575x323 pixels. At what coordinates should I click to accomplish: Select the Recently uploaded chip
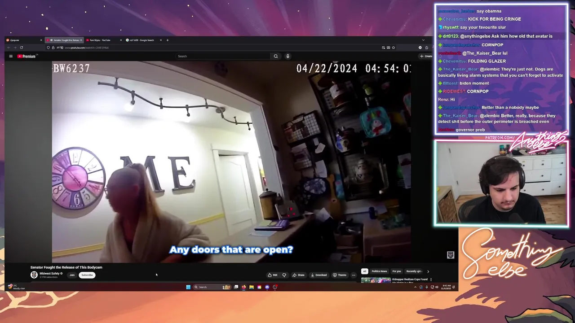(x=414, y=271)
